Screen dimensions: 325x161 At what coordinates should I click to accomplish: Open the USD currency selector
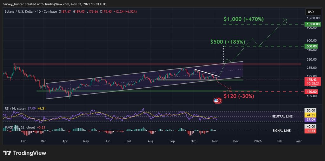tap(310, 12)
